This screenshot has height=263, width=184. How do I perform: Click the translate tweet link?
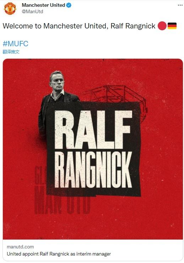11,52
